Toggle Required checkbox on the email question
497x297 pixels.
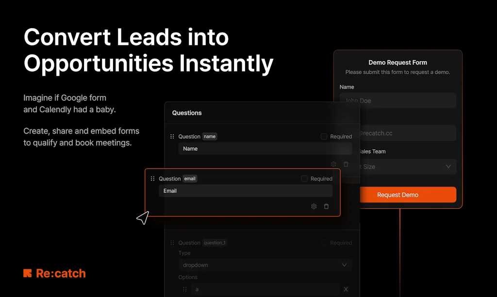tap(304, 179)
